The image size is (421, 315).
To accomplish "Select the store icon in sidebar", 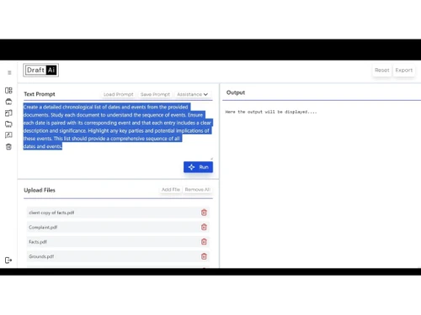I will tap(8, 102).
